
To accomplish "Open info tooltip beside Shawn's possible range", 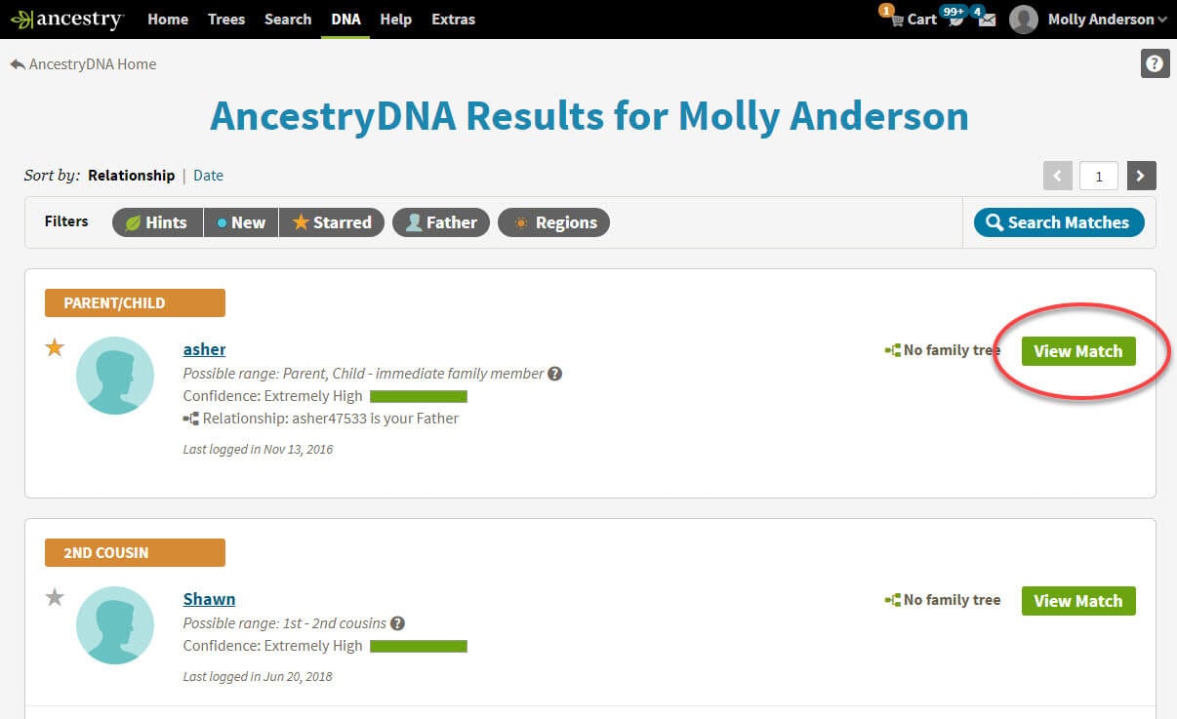I will (x=397, y=622).
